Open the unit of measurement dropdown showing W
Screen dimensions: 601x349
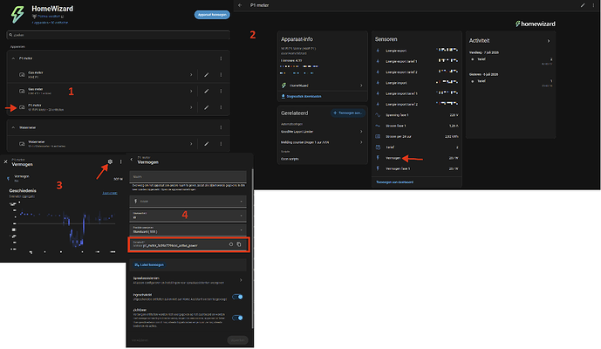tap(188, 216)
